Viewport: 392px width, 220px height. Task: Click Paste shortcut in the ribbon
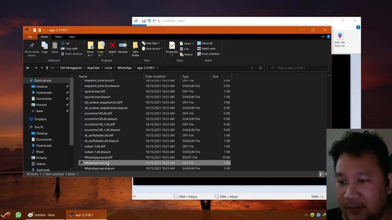[x=72, y=54]
